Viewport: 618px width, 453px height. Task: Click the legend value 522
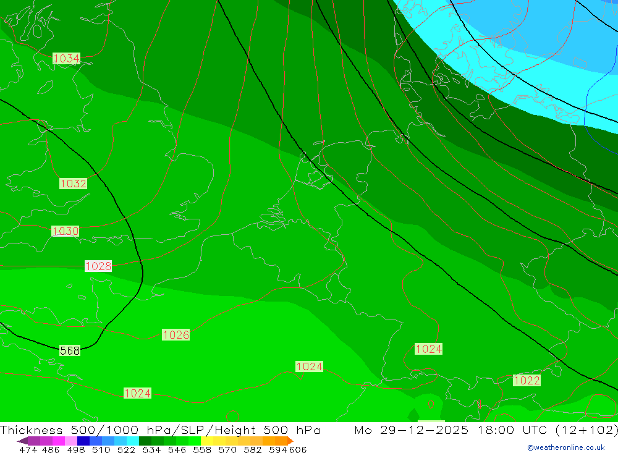[x=126, y=449]
